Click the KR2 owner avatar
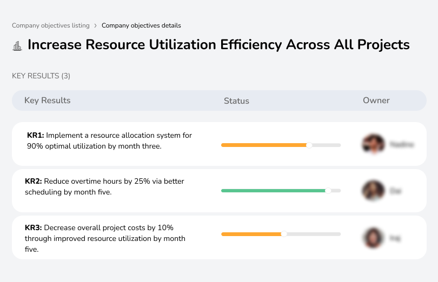The image size is (438, 282). click(373, 190)
